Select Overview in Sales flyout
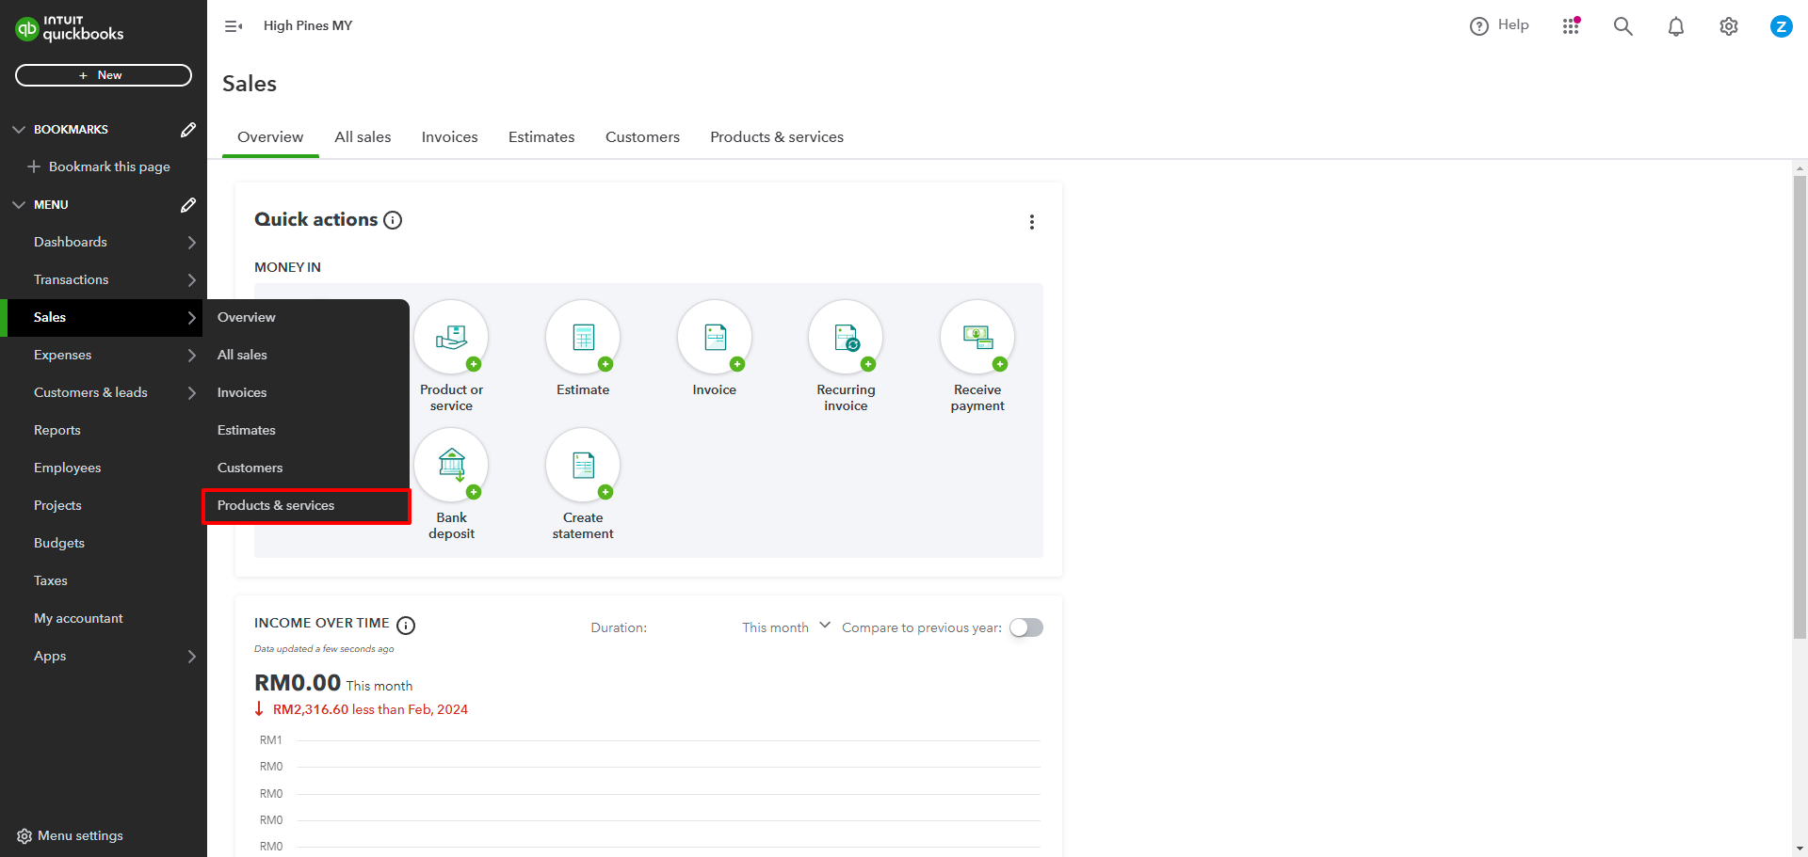Screen dimensions: 1808x857 point(306,317)
